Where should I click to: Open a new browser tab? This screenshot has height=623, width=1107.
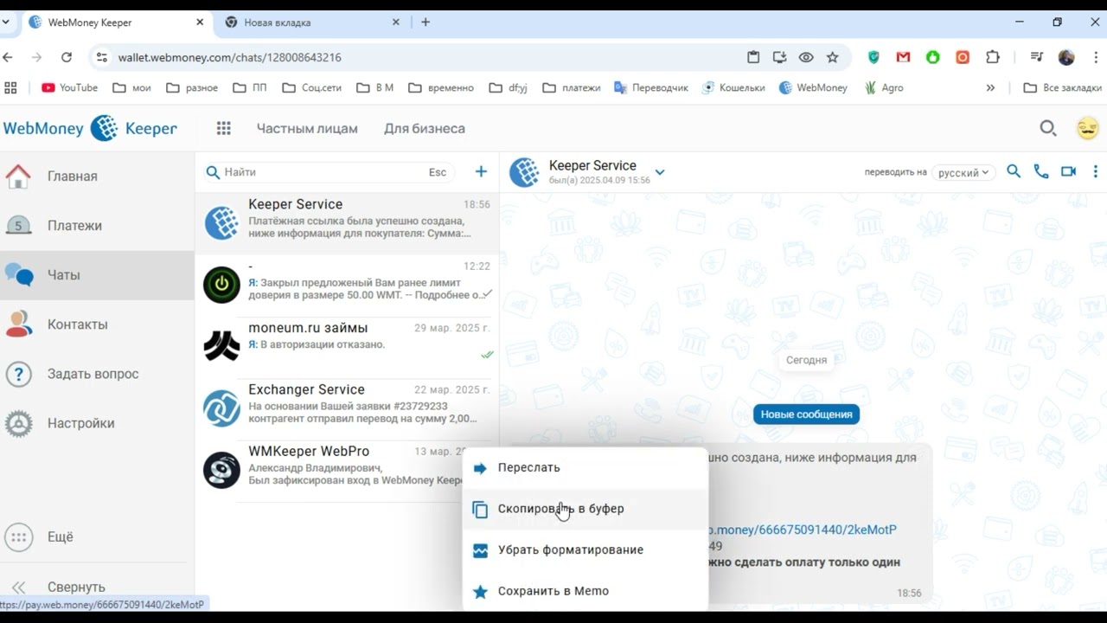point(426,22)
